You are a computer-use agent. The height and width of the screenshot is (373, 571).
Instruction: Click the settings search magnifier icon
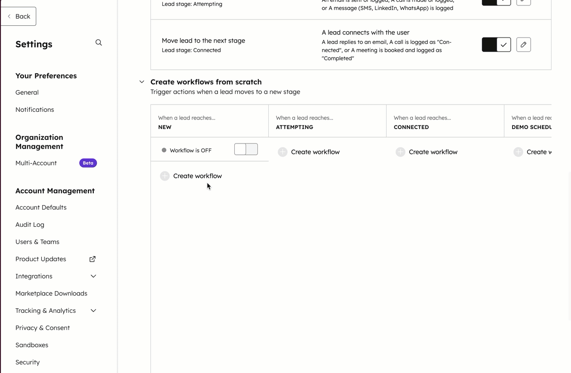click(98, 43)
